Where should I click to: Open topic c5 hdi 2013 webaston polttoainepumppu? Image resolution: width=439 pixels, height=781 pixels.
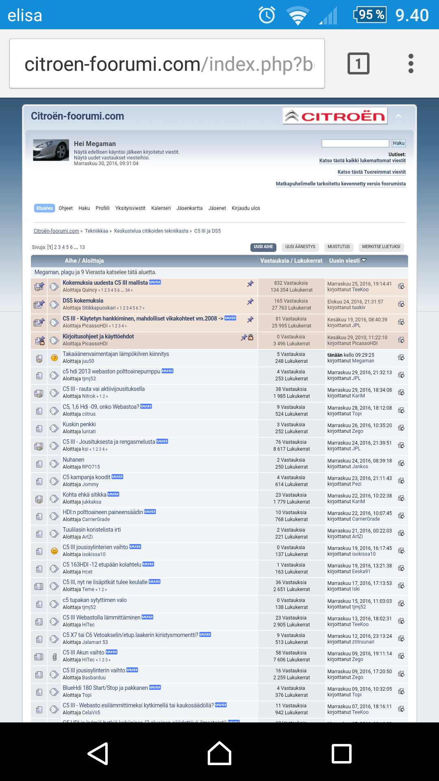point(111,371)
